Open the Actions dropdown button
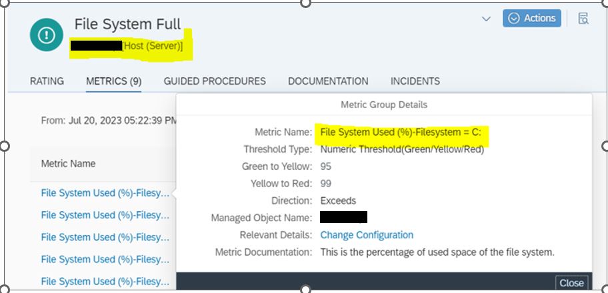The image size is (608, 293). coord(531,19)
